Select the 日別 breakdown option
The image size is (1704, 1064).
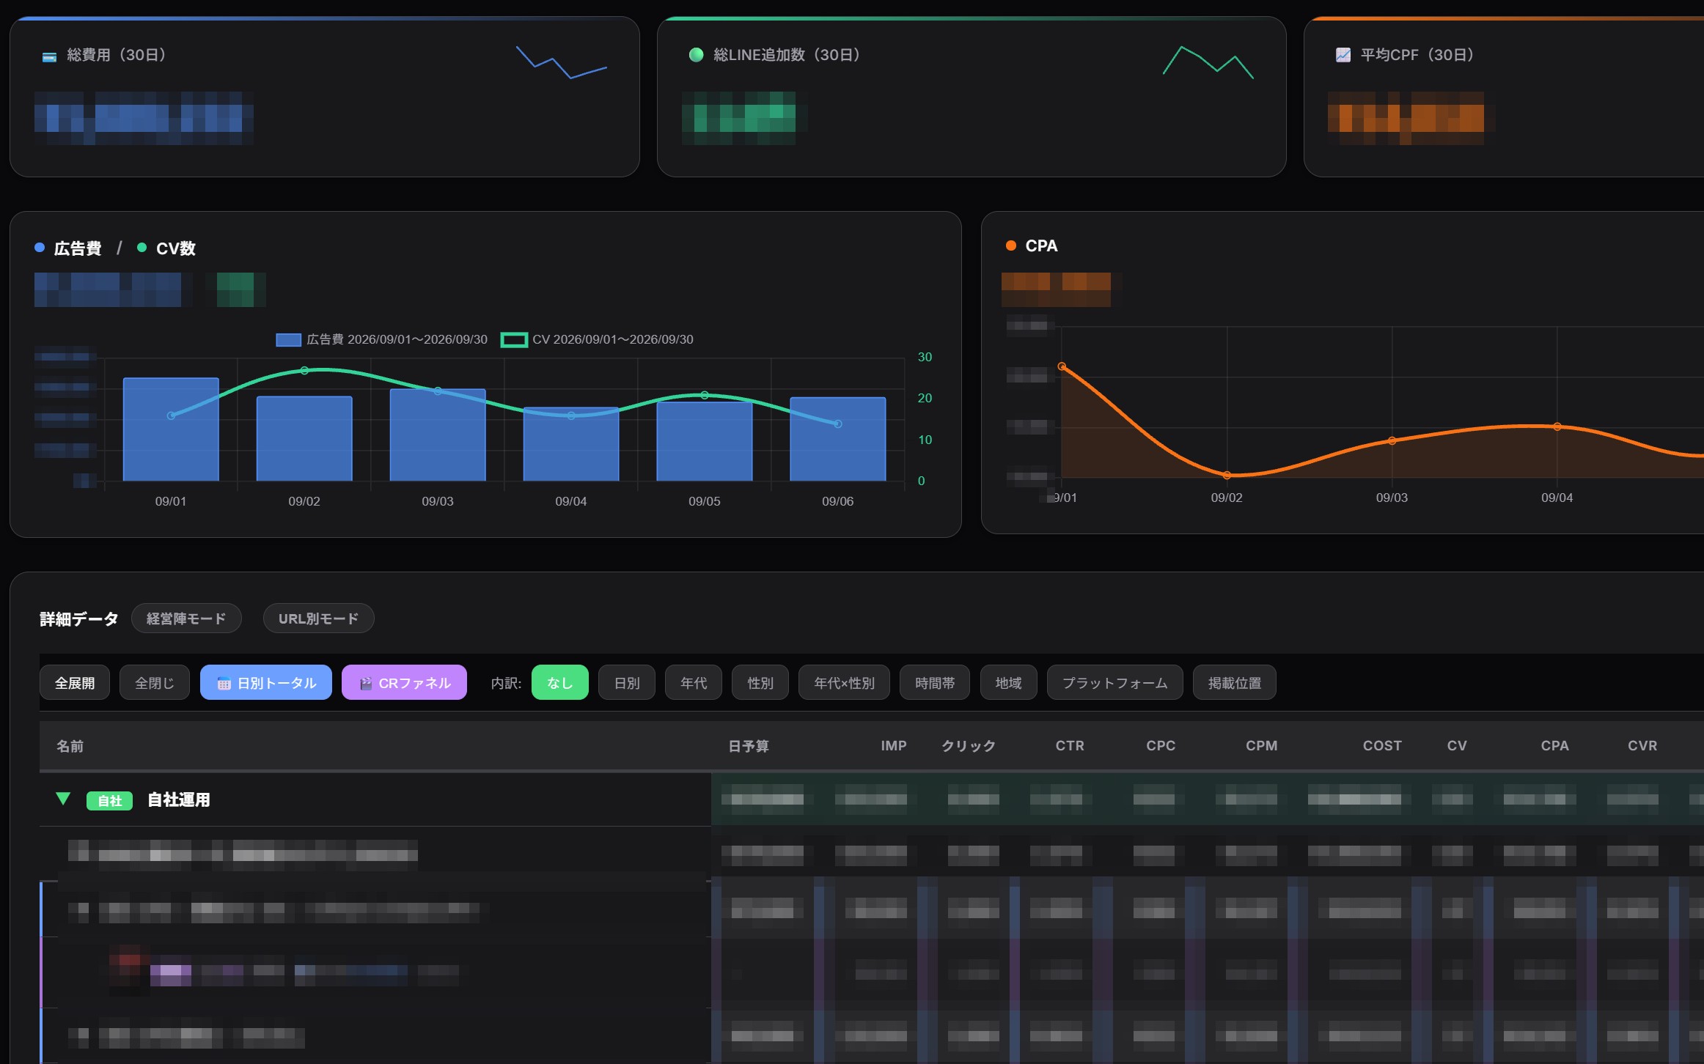627,683
